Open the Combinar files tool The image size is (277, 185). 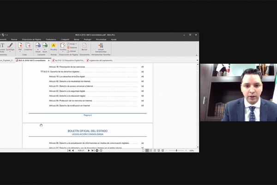coord(28,47)
